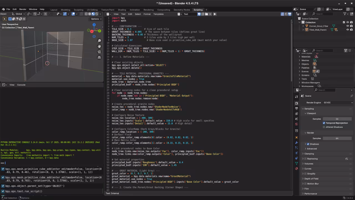The height and width of the screenshot is (200, 355).
Task: Hide Corner_Grout_Filler with its eye toggle
Action: (x=348, y=26)
